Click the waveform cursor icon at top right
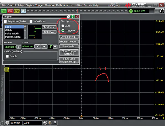This screenshot has width=165, height=128. 162,11
